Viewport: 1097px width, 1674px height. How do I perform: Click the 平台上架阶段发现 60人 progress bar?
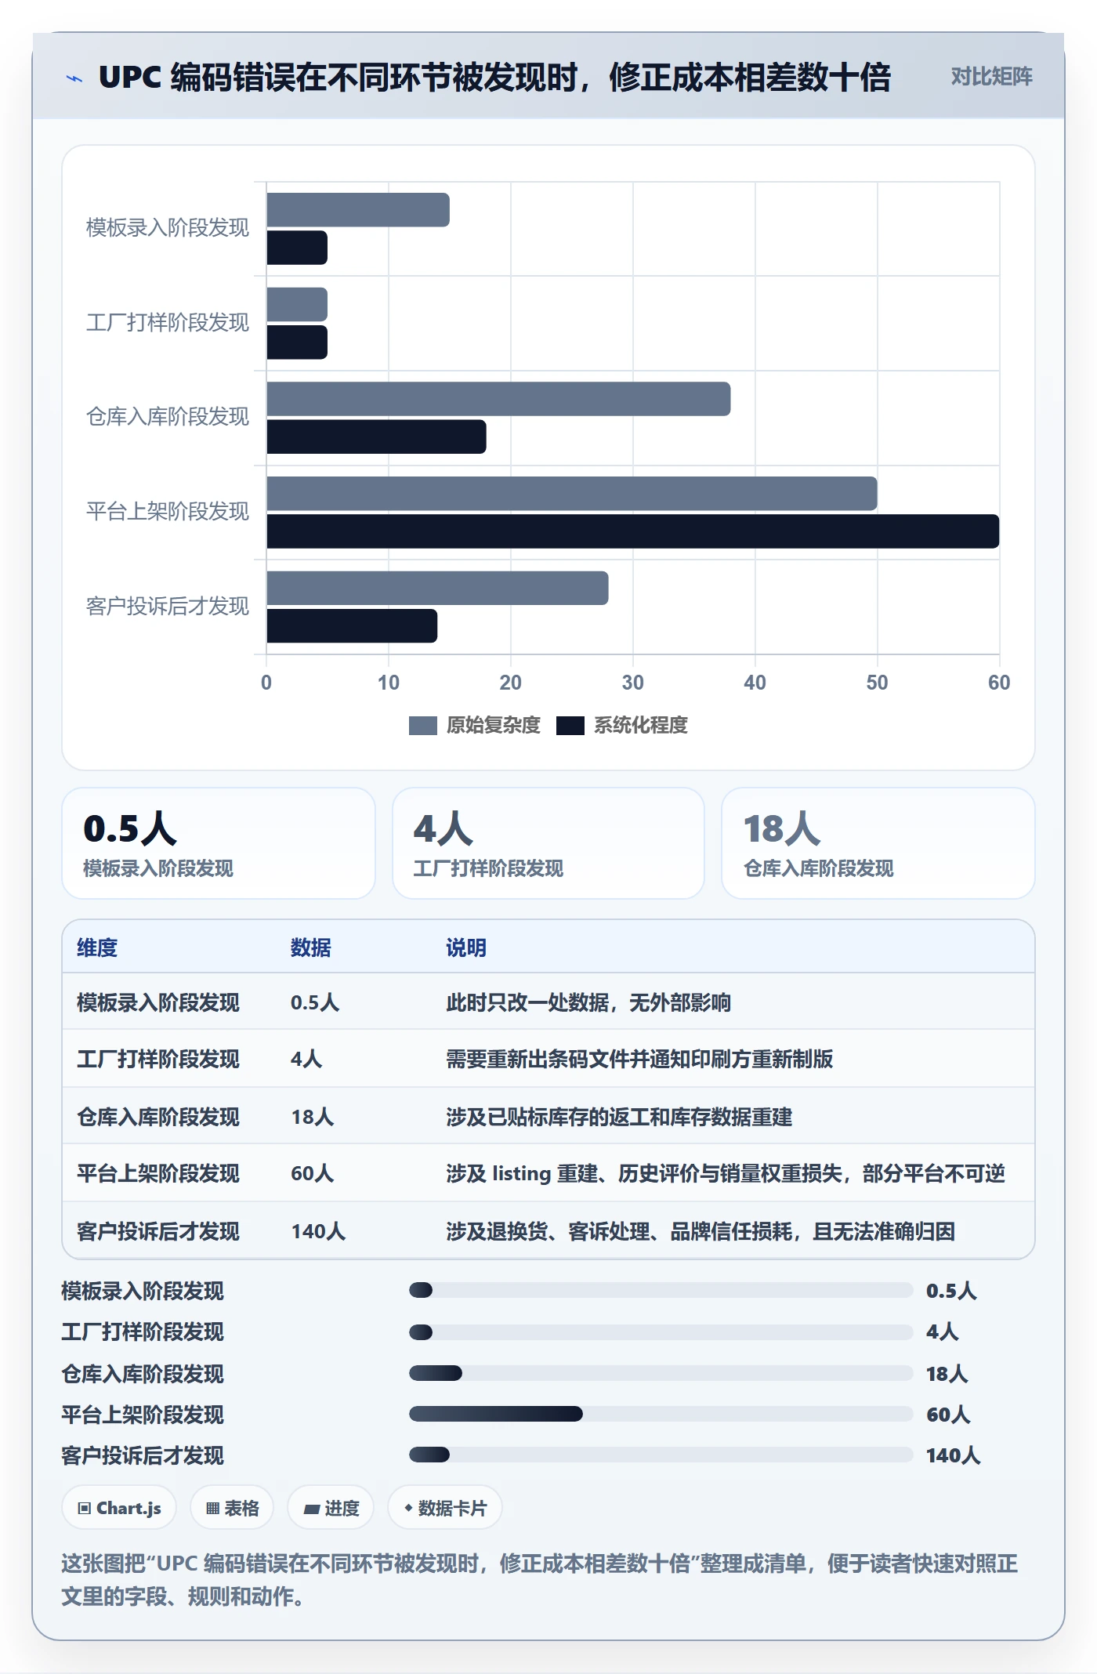pos(661,1414)
